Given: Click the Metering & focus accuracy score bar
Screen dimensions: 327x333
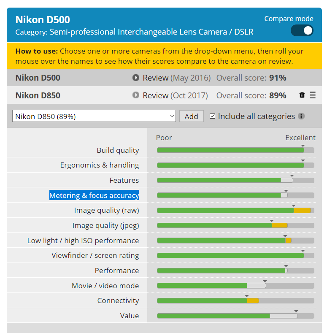Looking at the screenshot, I should pyautogui.click(x=235, y=195).
